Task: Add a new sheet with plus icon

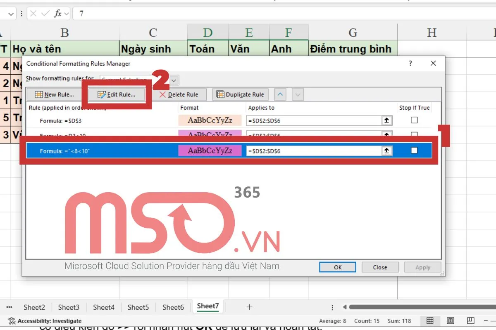Action: pos(249,307)
